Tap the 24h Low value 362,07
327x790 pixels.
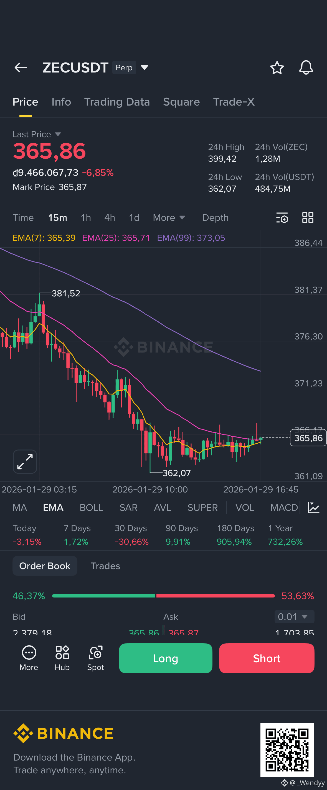(222, 189)
